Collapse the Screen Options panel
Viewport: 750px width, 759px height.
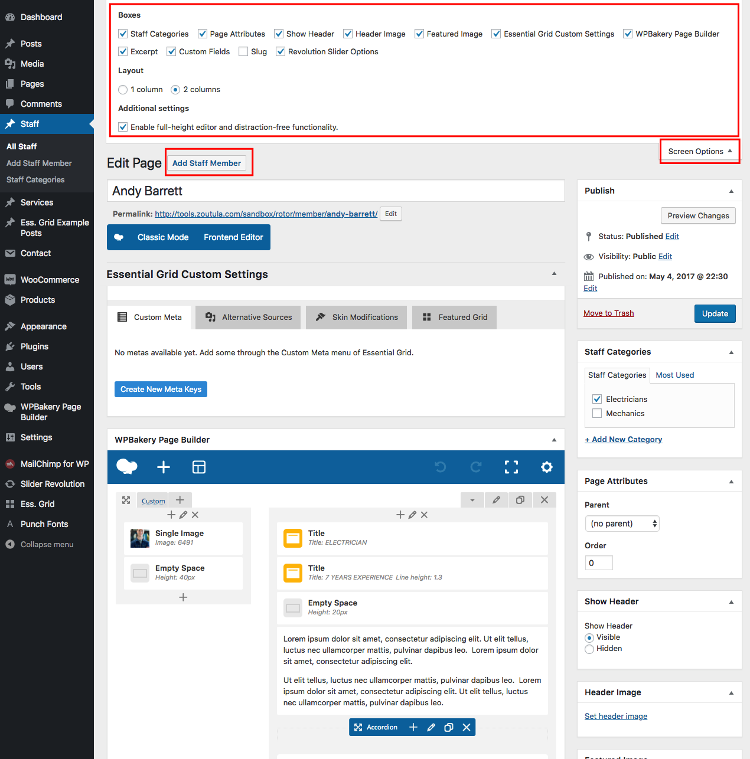tap(700, 151)
